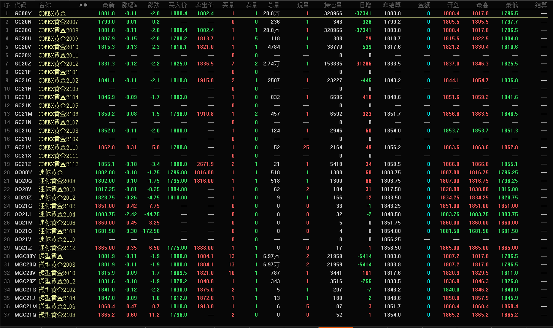Sort the table by 代码 column header
Viewport: 553px width, 328px height.
click(21, 5)
